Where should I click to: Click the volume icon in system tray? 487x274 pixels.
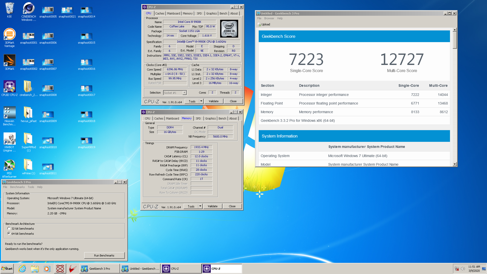click(463, 269)
